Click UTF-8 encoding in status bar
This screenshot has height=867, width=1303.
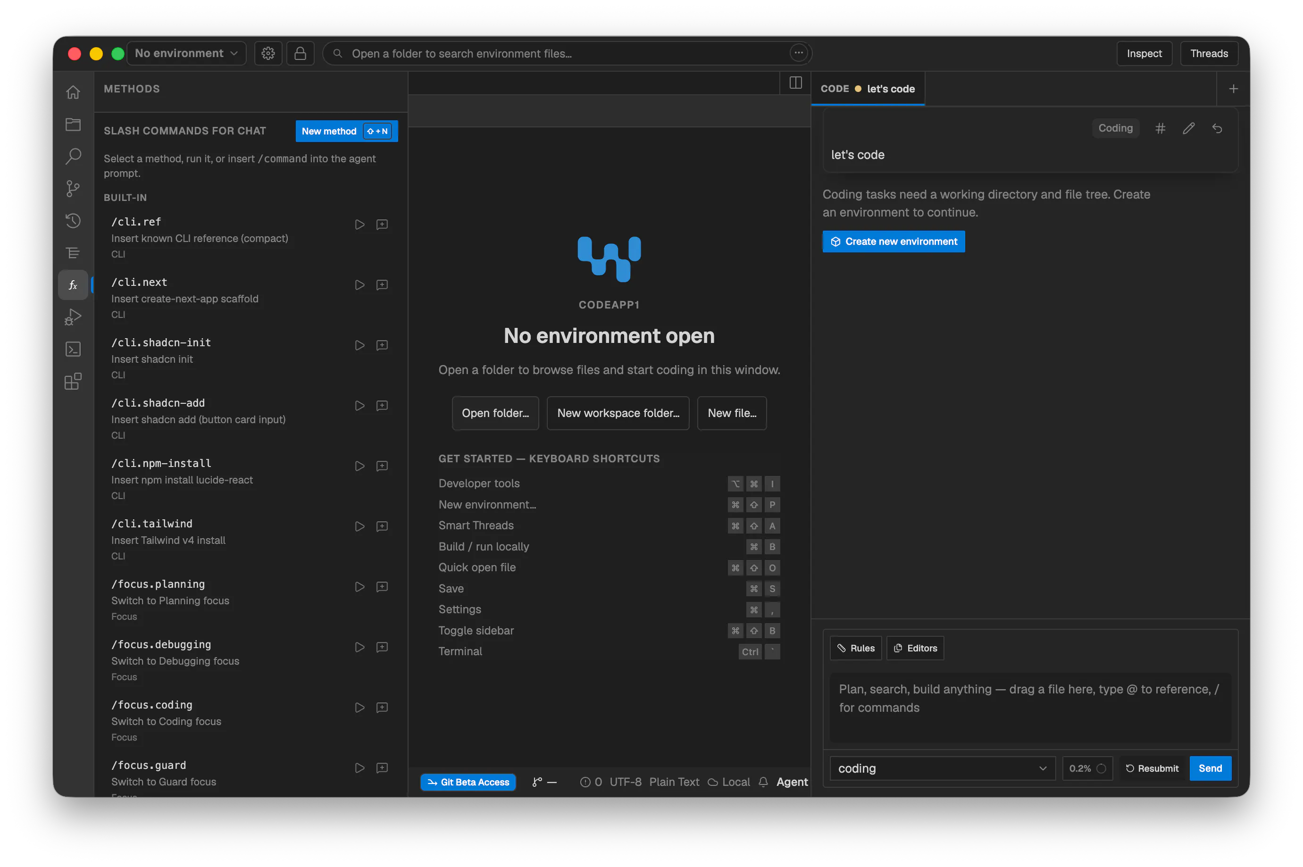pyautogui.click(x=625, y=782)
